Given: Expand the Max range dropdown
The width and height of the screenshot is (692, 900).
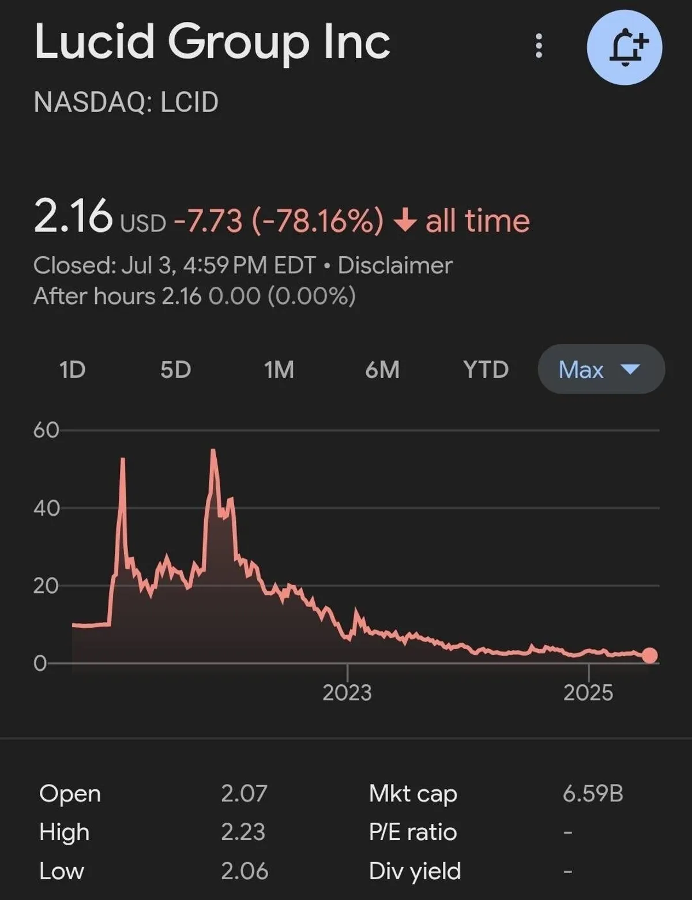Looking at the screenshot, I should point(581,369).
